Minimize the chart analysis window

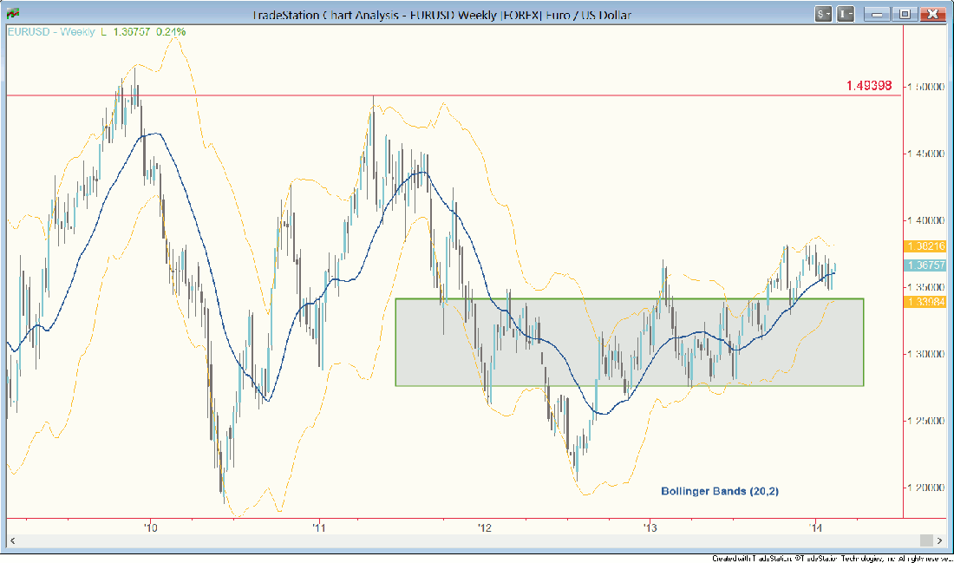tap(877, 14)
